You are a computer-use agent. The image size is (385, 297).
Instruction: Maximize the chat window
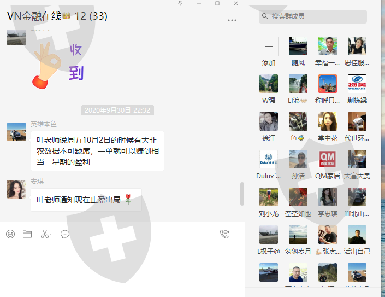(x=217, y=3)
